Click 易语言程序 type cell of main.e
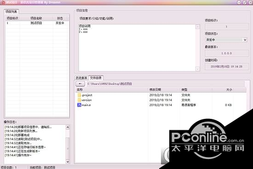Screen dimensions: 253x169 [x=189, y=105]
